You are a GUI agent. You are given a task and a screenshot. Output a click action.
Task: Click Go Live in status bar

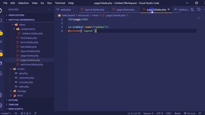[189, 113]
